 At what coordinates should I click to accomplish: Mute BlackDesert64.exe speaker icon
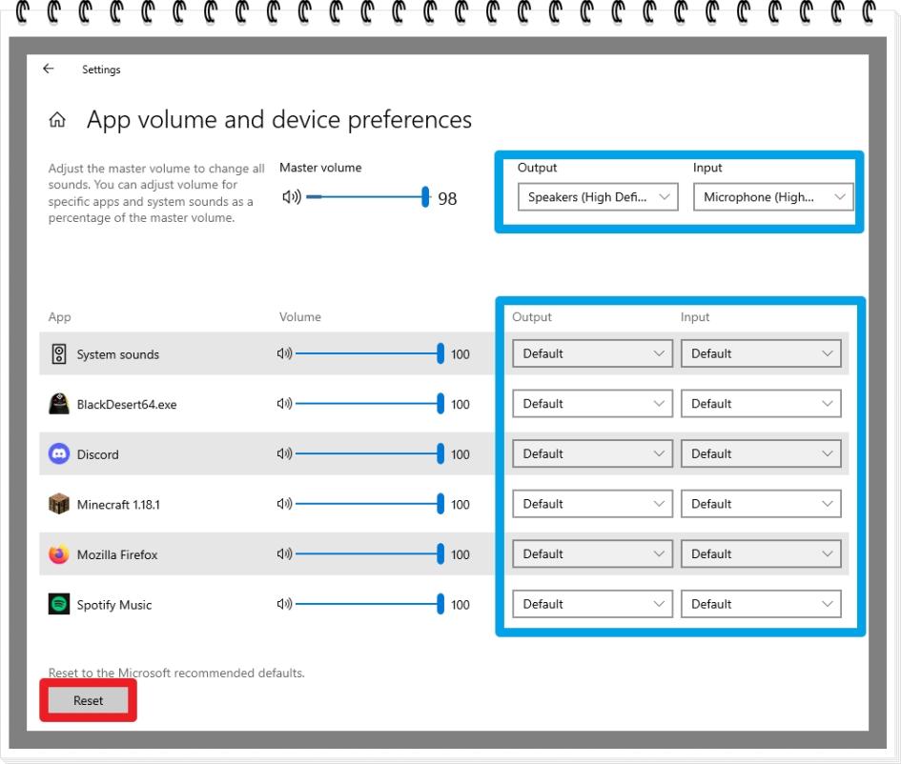coord(283,404)
